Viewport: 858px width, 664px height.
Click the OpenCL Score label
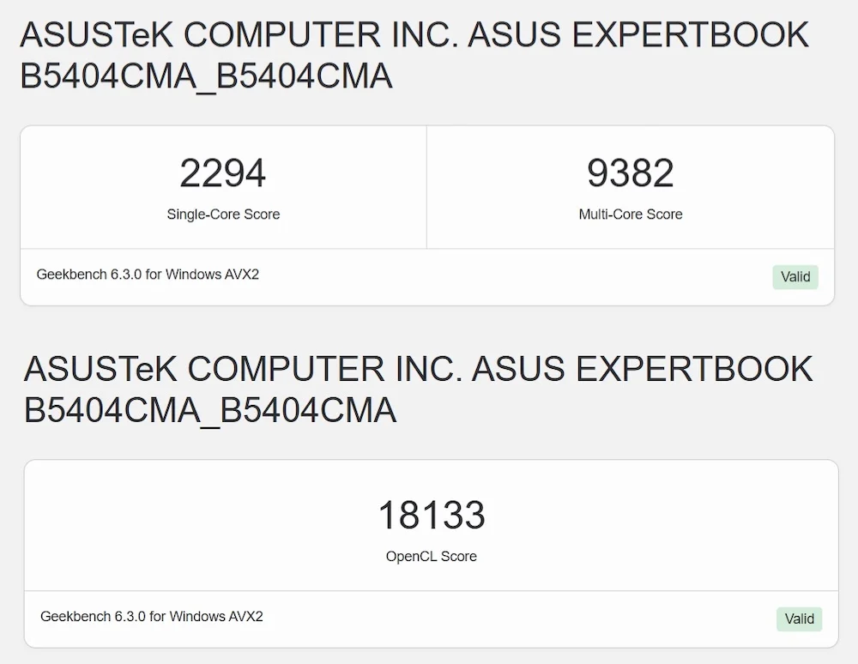tap(432, 557)
